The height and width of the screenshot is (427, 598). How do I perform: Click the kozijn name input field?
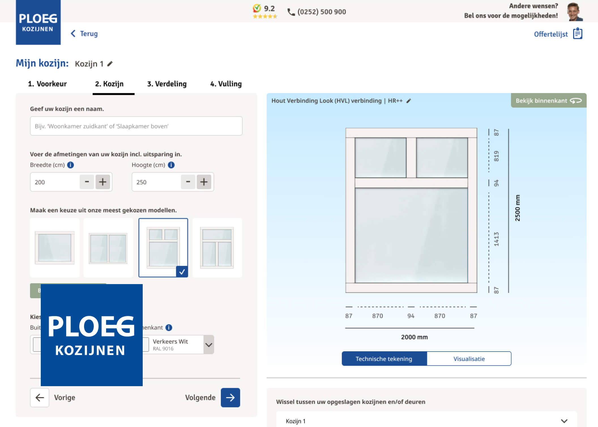pos(136,126)
